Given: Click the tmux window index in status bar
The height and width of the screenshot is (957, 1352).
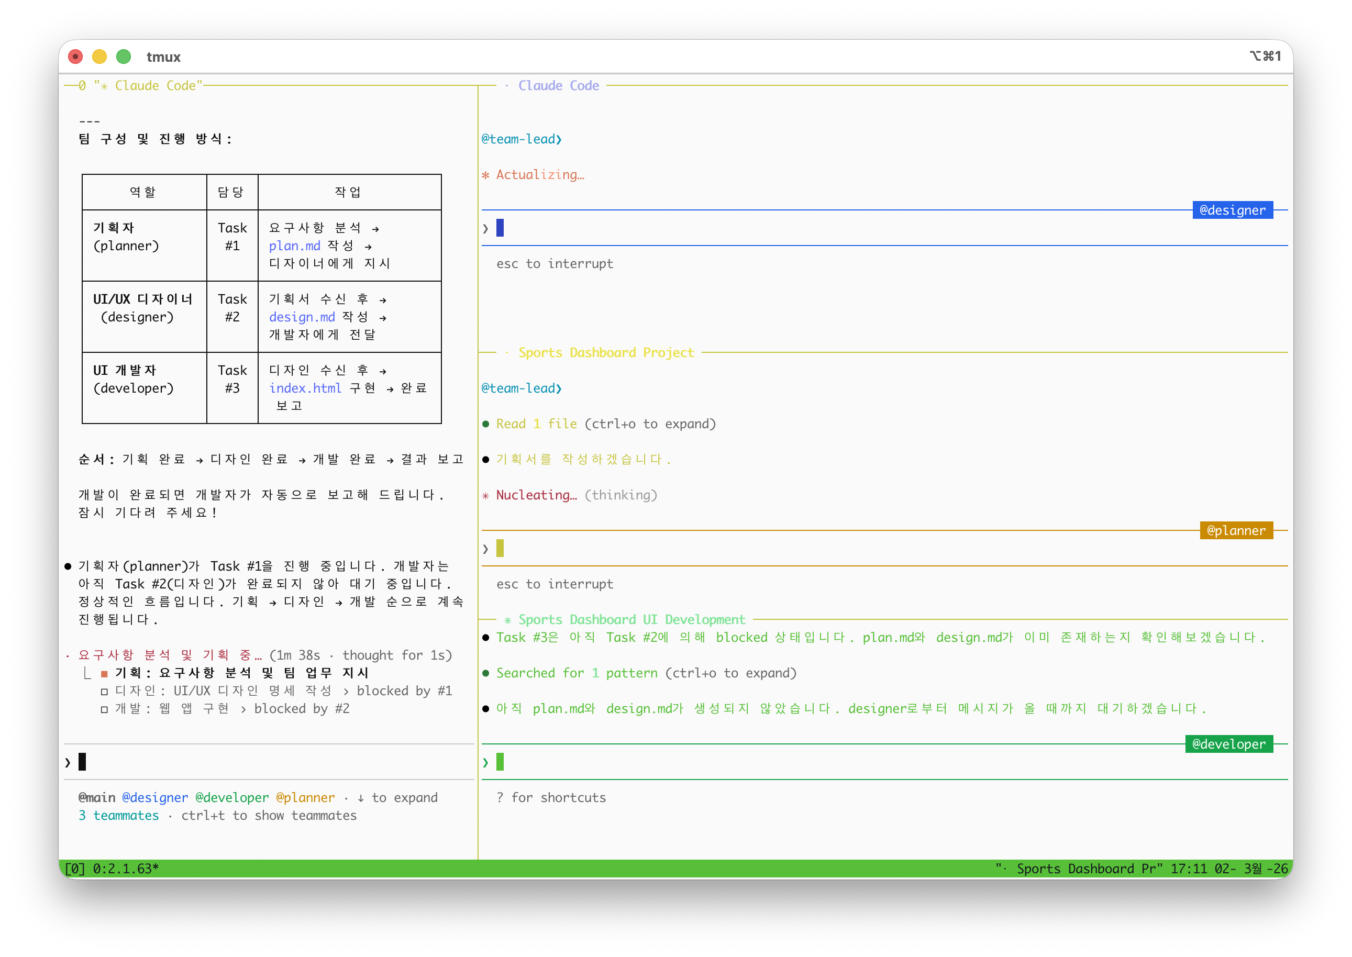Looking at the screenshot, I should coord(75,869).
